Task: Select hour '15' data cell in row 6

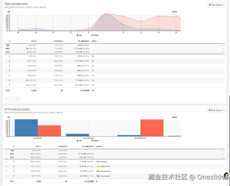Action: [93, 80]
